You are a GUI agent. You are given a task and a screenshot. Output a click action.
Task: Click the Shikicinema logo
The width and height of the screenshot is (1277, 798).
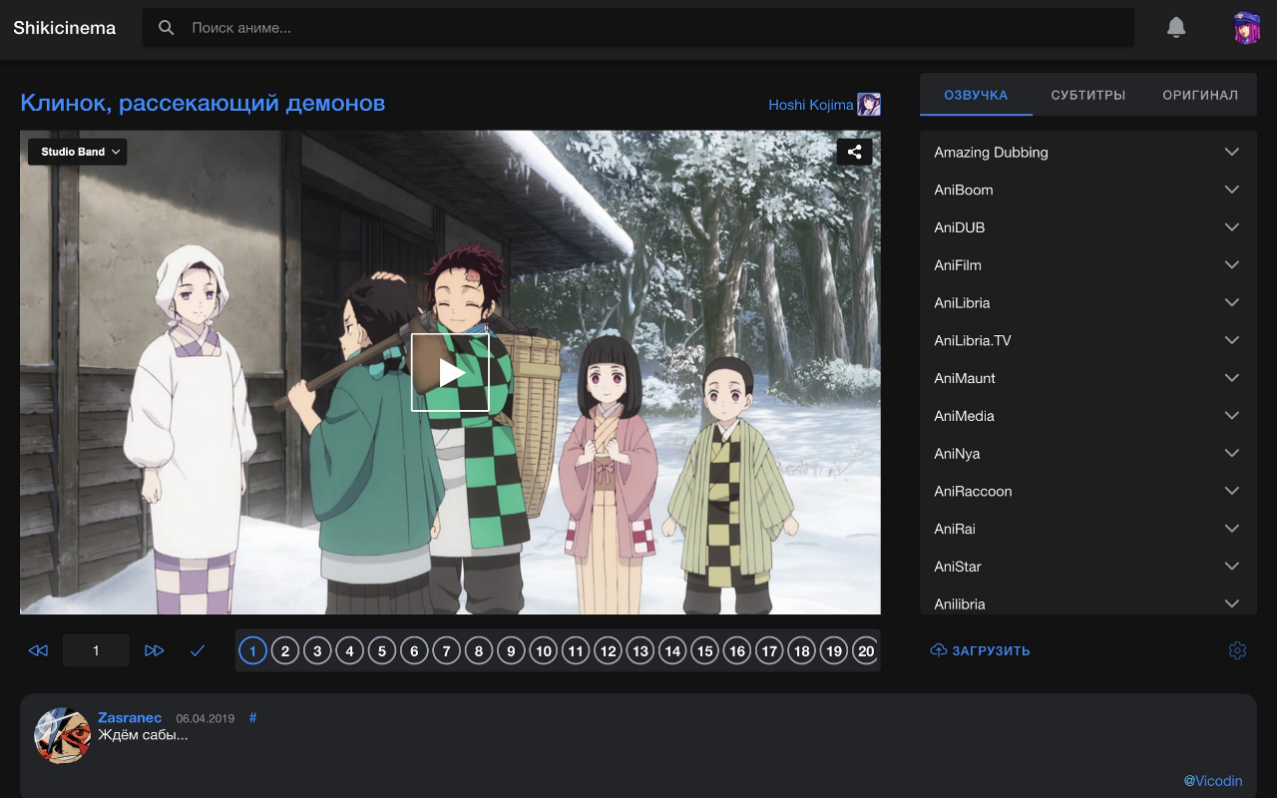65,28
